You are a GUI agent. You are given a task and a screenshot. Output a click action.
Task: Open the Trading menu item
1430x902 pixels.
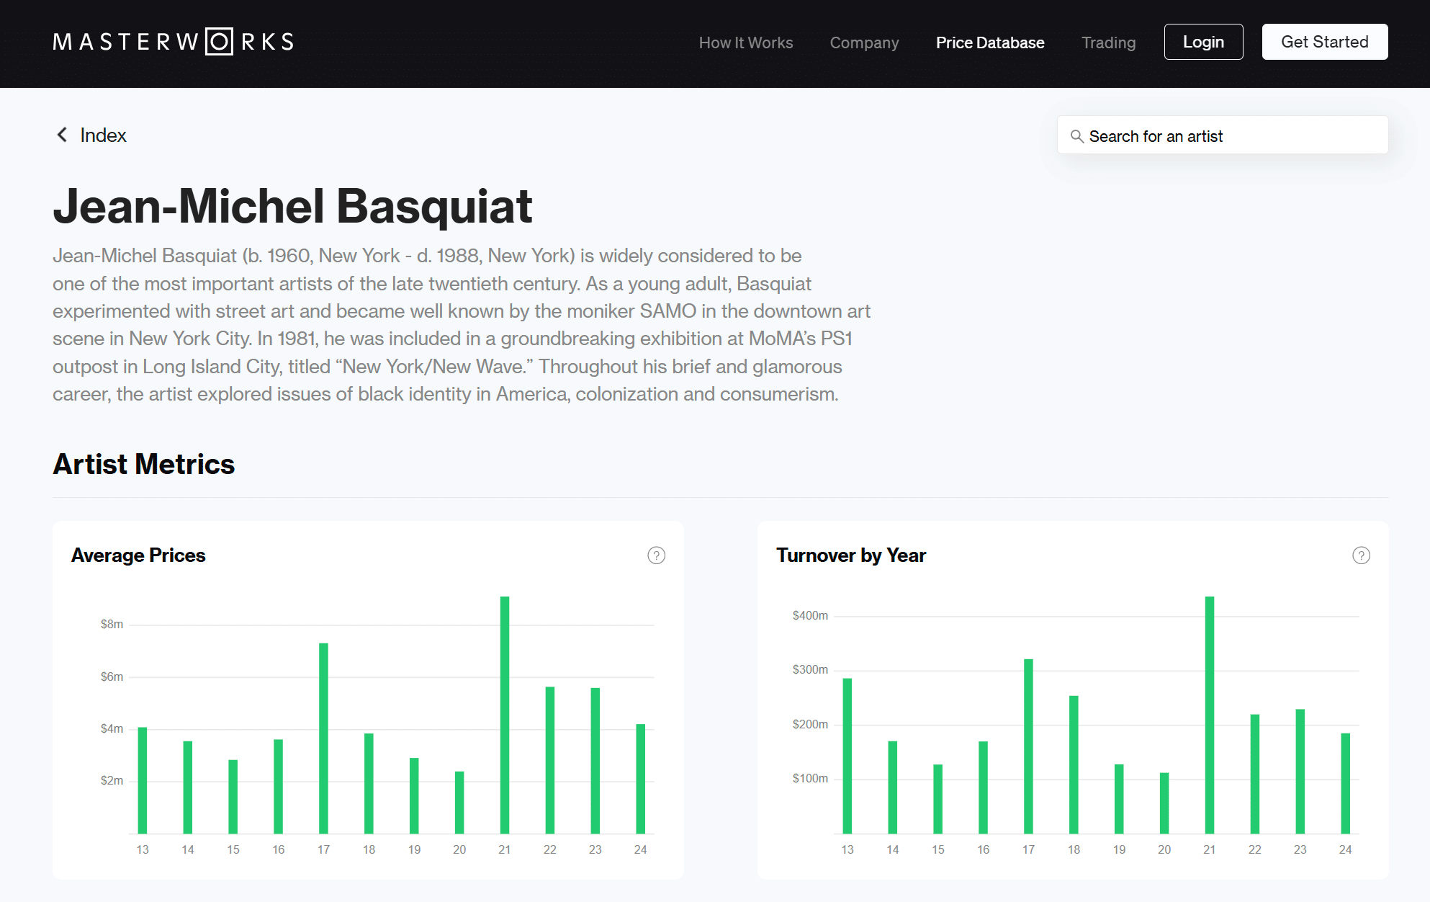coord(1108,43)
